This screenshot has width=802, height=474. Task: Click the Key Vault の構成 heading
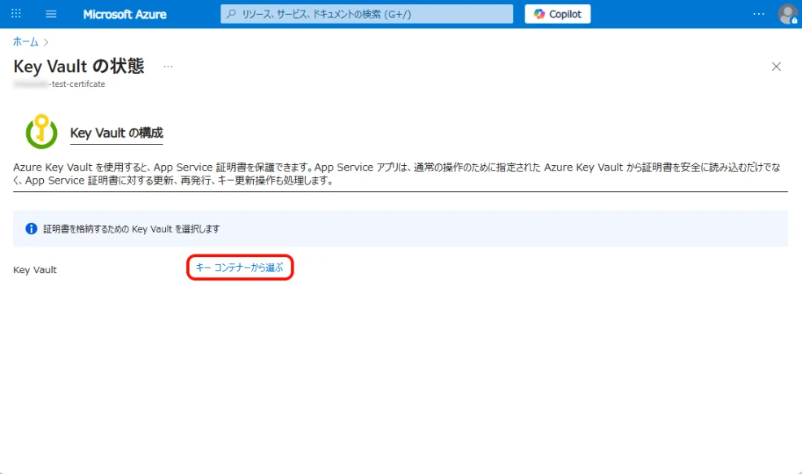click(116, 133)
